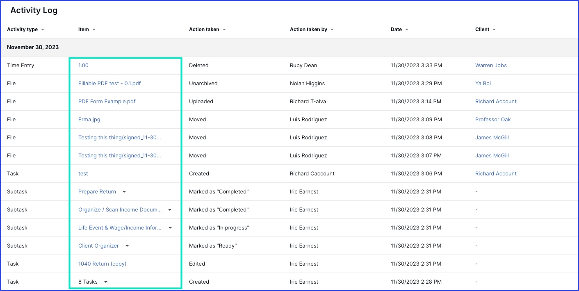This screenshot has width=579, height=291.
Task: Open the Action taken by column dropdown
Action: (x=332, y=30)
